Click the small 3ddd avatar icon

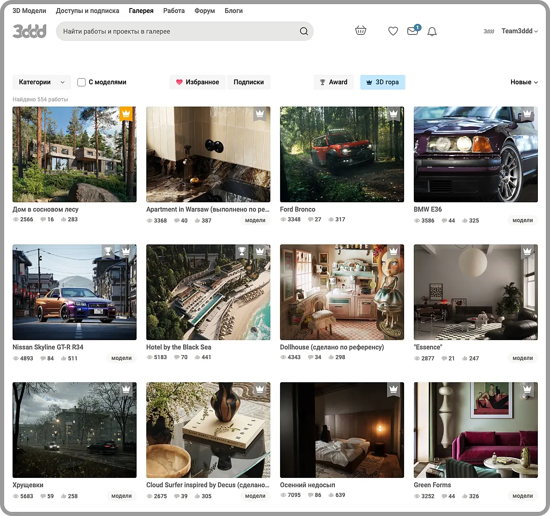(489, 31)
